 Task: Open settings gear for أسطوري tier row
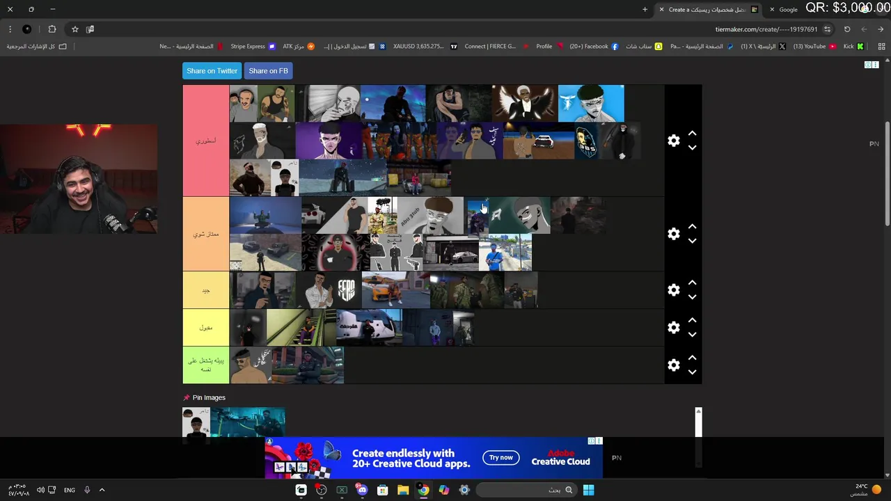[x=673, y=141]
